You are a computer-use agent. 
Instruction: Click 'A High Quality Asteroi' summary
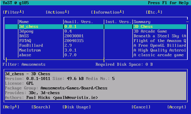coord(160,50)
